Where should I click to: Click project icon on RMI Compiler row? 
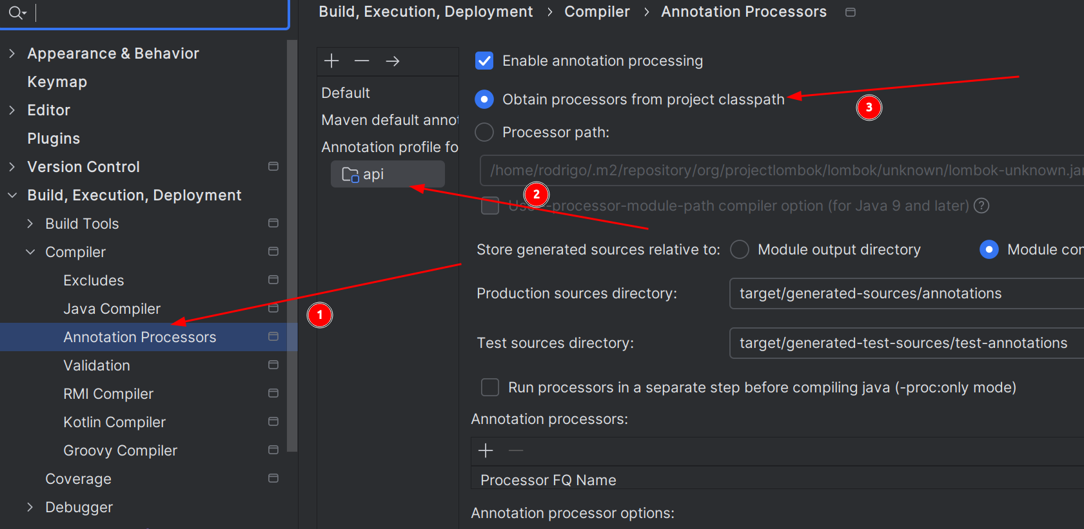[273, 393]
